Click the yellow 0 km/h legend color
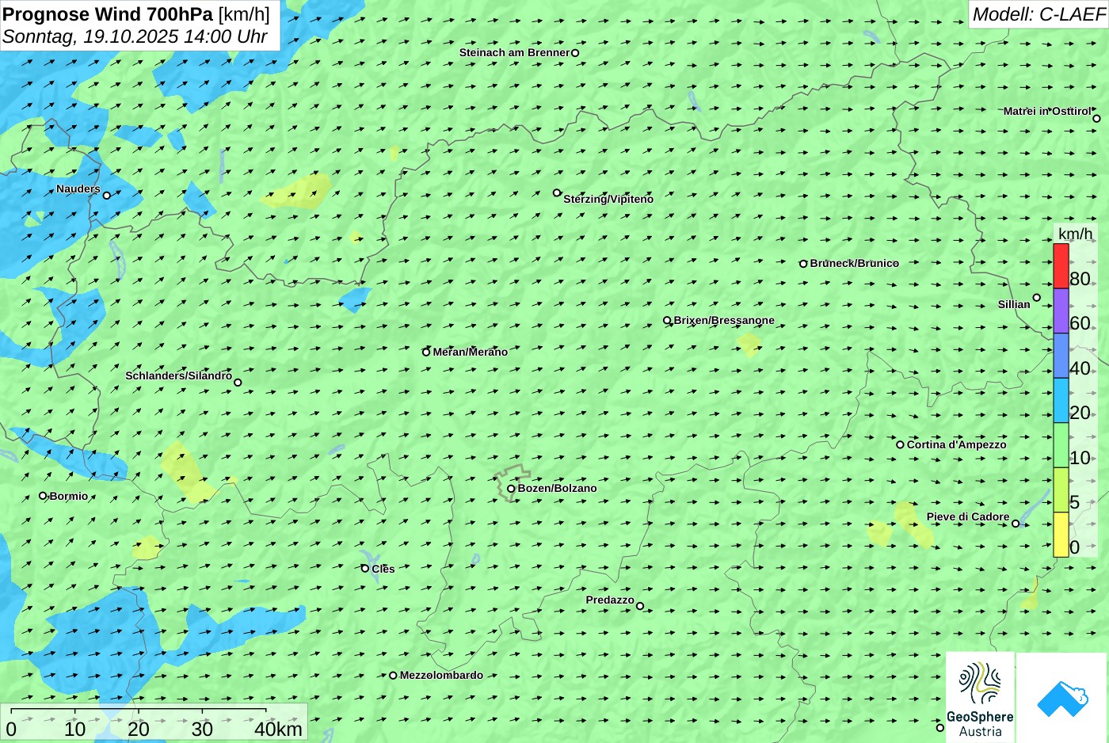The image size is (1109, 743). click(x=1061, y=535)
